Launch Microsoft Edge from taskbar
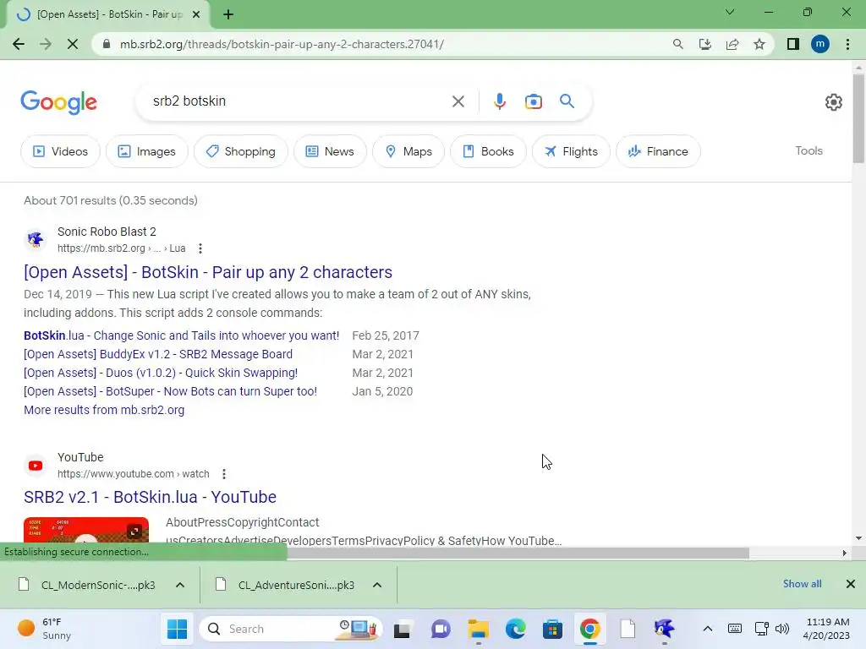Screen dimensions: 866x649 pos(515,629)
